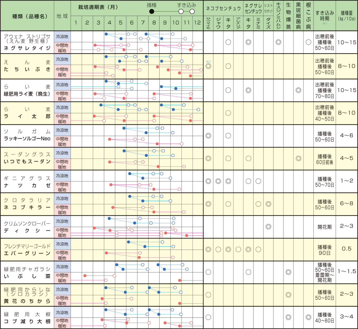Click the variety name いぶし菜

pos(27,276)
